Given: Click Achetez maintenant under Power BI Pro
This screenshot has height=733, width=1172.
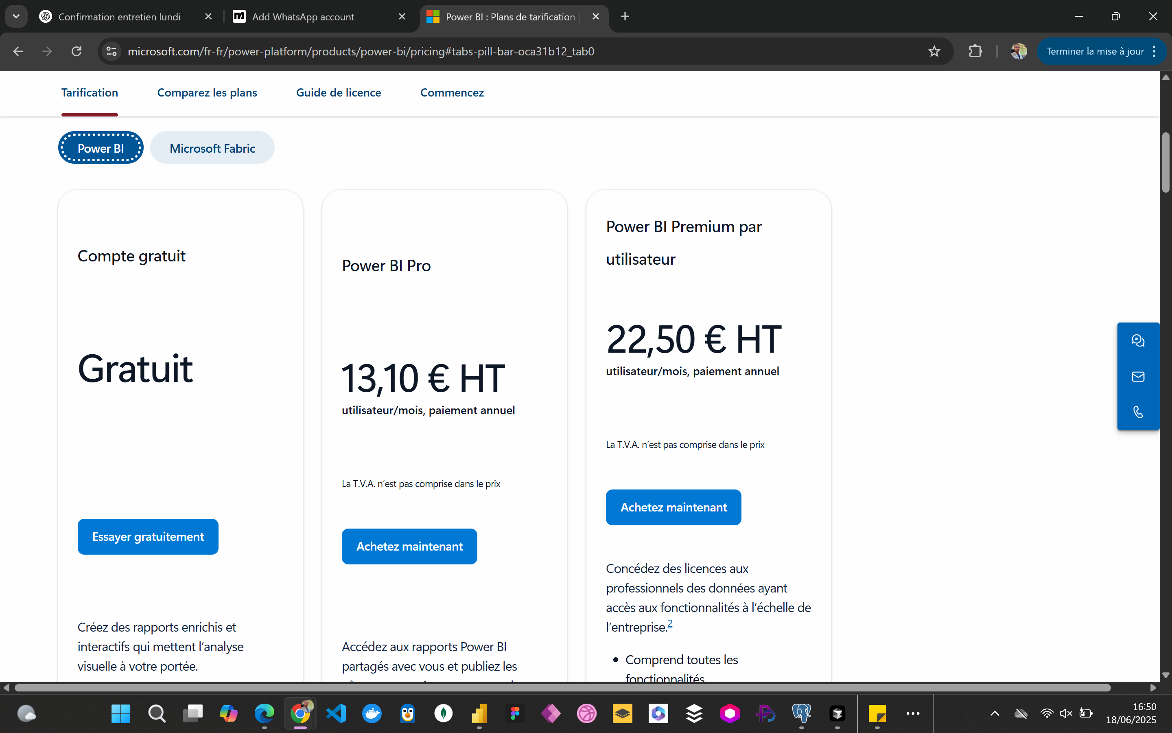Looking at the screenshot, I should point(409,546).
